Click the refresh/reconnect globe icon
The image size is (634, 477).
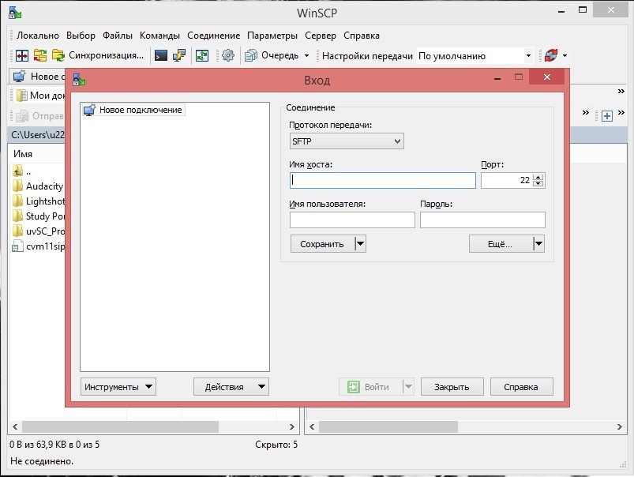coord(551,55)
